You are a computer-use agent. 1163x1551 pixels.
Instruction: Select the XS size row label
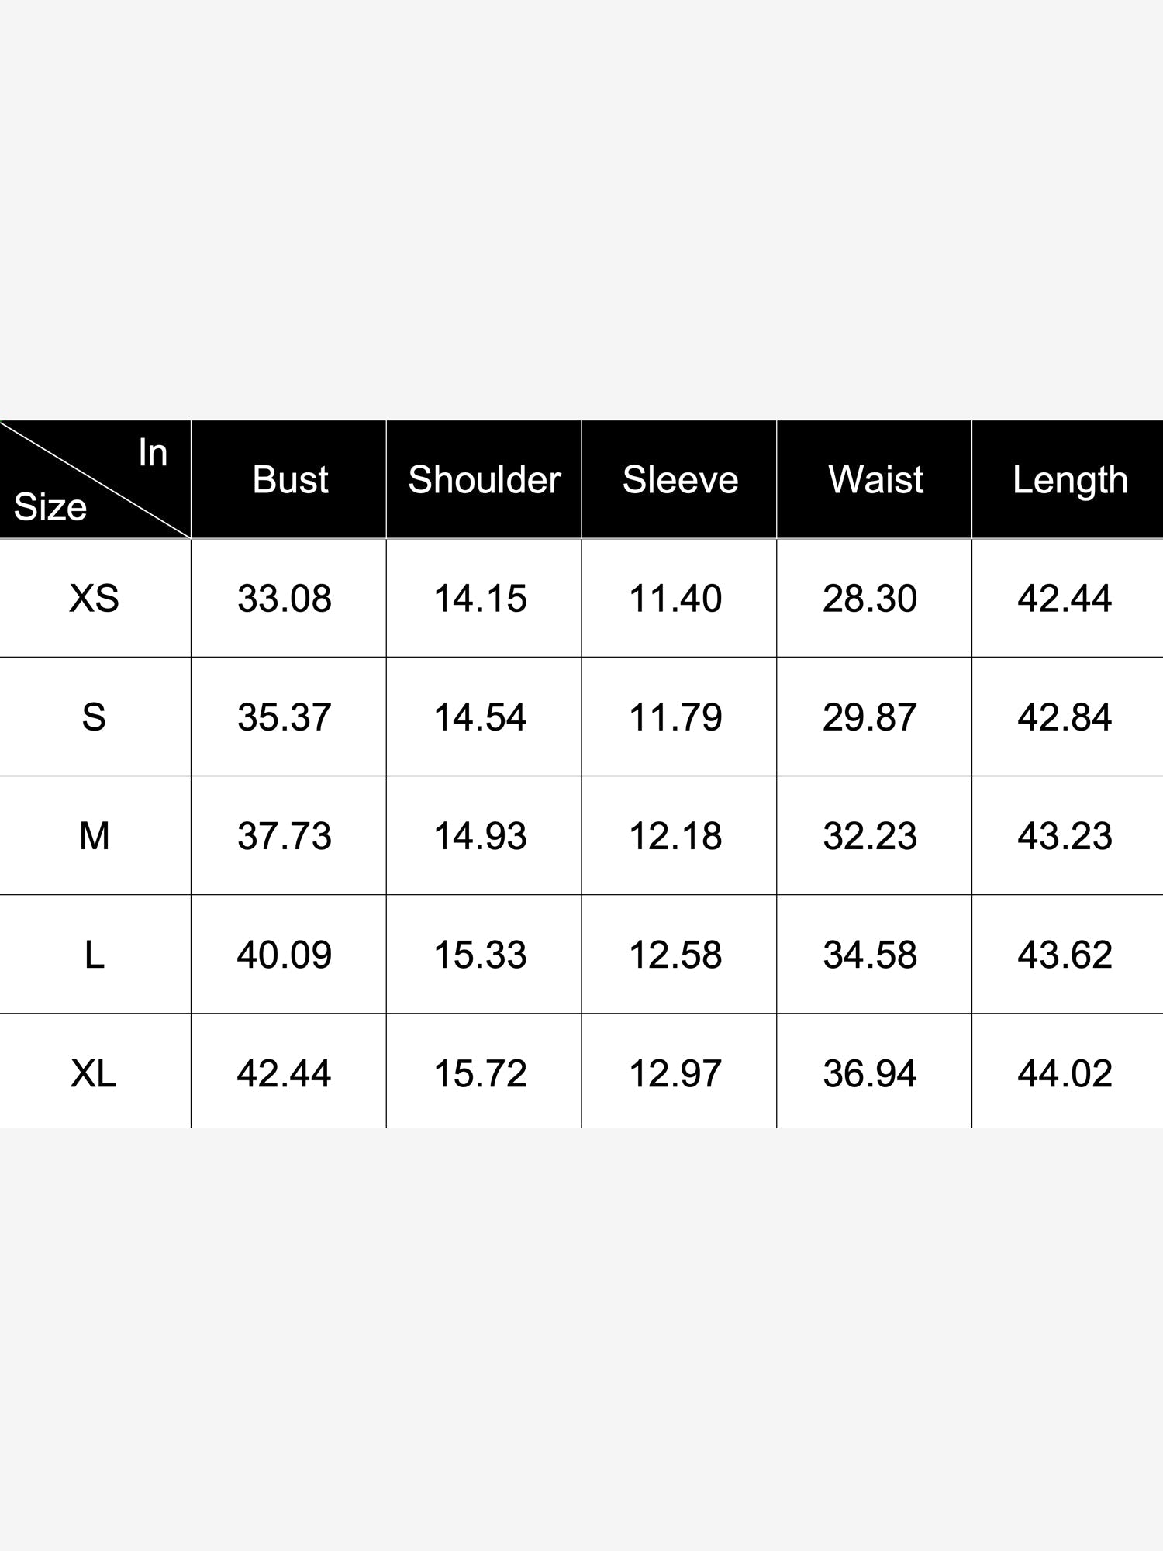click(95, 599)
